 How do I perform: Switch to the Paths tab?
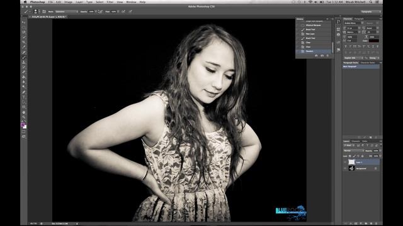point(365,141)
